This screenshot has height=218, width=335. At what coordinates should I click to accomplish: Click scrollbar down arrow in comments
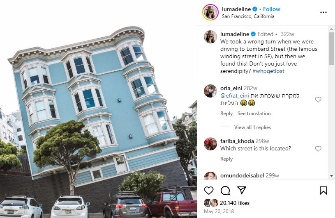[331, 176]
